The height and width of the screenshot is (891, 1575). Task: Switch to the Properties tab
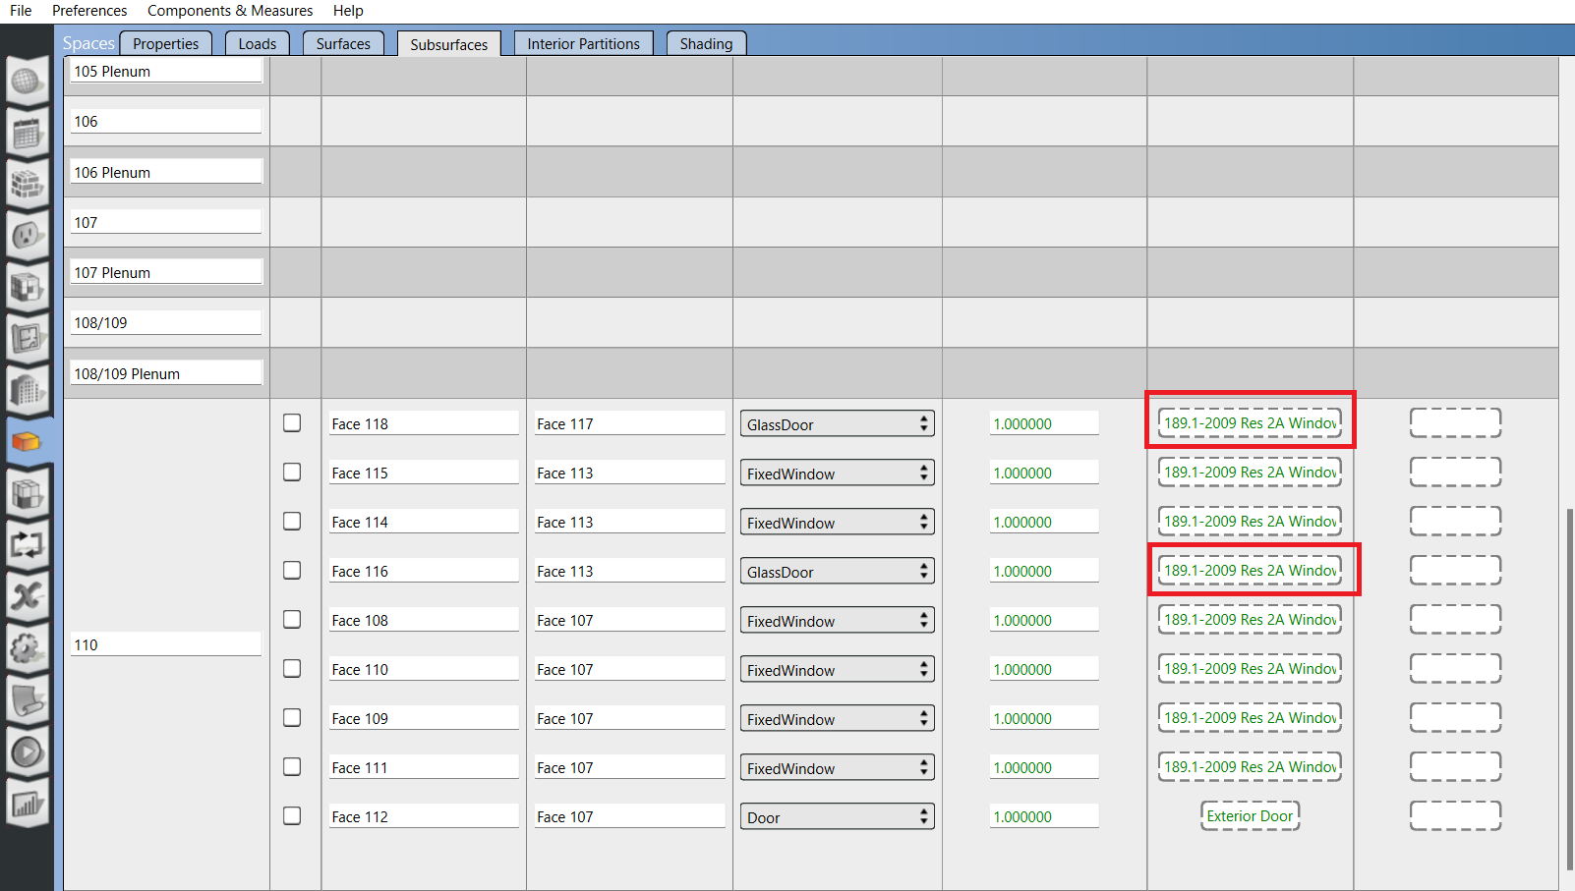pos(165,43)
